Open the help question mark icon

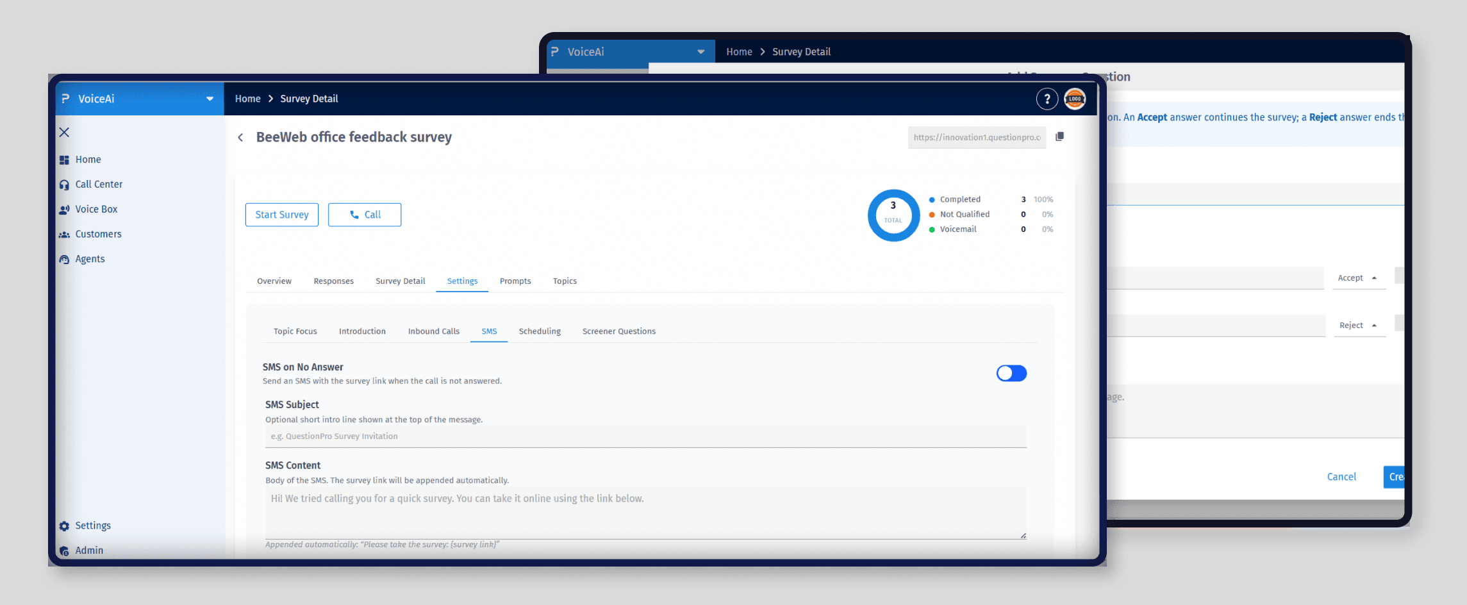[1047, 99]
